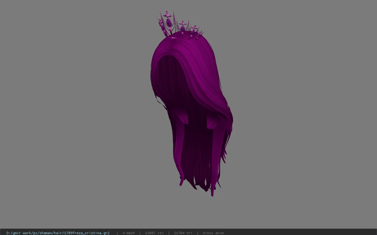Click the "21704 tri" triangle count
Image resolution: width=377 pixels, height=235 pixels.
[183, 233]
